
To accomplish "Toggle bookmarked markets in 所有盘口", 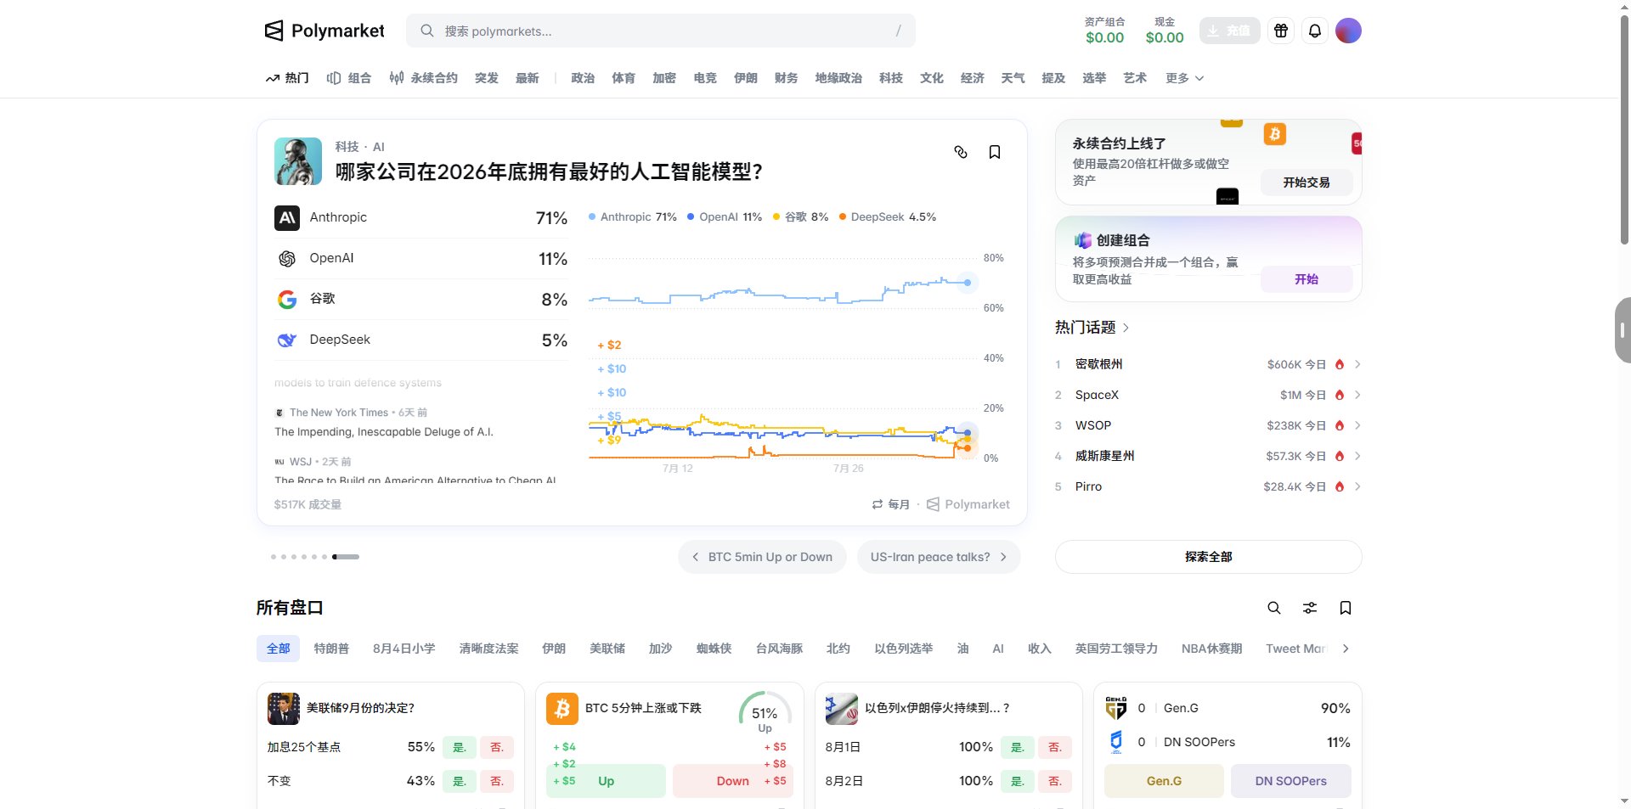I will [1346, 608].
